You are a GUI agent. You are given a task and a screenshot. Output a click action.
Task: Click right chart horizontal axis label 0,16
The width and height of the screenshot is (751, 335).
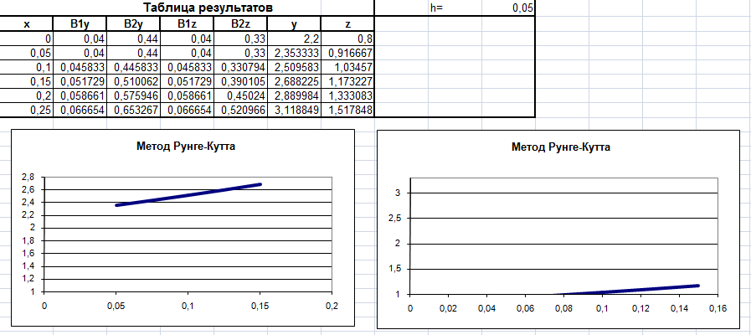717,309
